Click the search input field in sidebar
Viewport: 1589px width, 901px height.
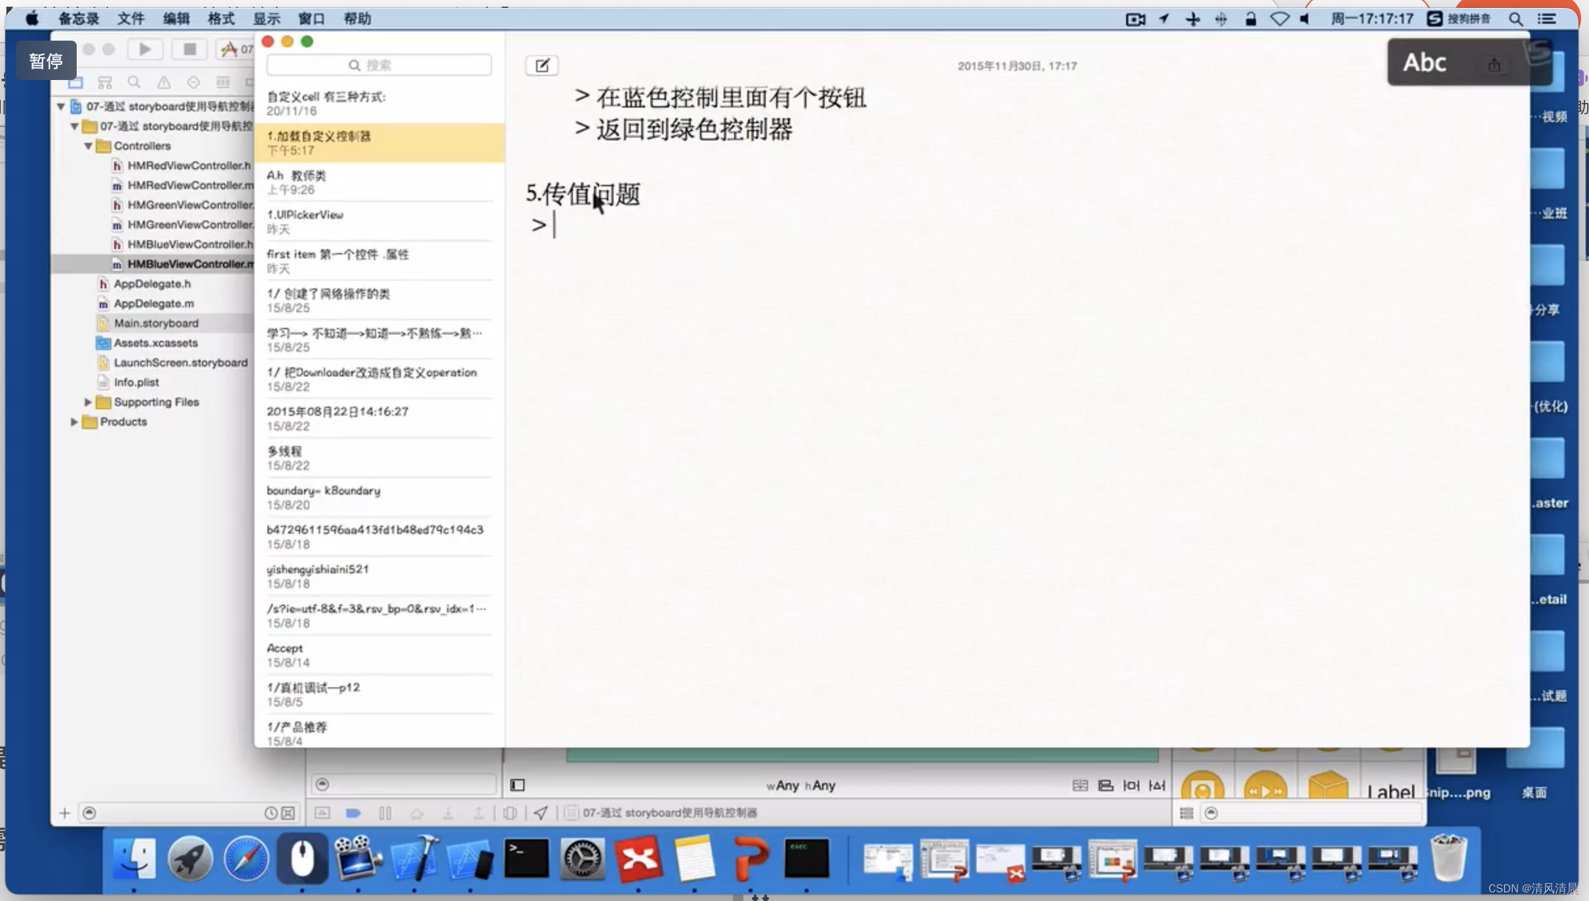tap(380, 66)
